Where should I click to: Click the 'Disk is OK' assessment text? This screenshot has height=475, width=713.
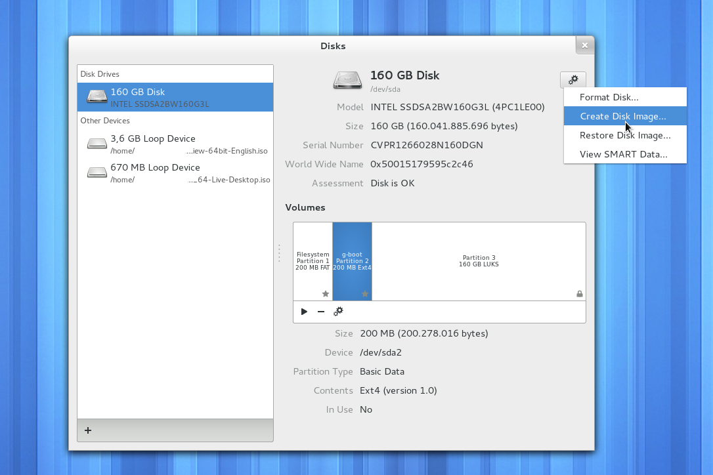coord(393,183)
